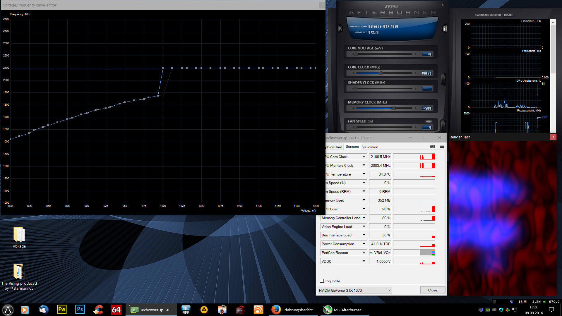Click DETACH on the hardware monitor
The height and width of the screenshot is (316, 562).
(508, 15)
